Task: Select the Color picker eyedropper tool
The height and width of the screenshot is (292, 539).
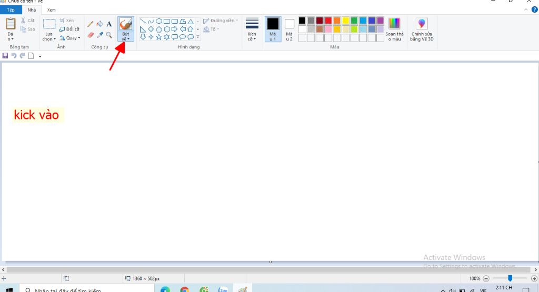Action: tap(99, 35)
